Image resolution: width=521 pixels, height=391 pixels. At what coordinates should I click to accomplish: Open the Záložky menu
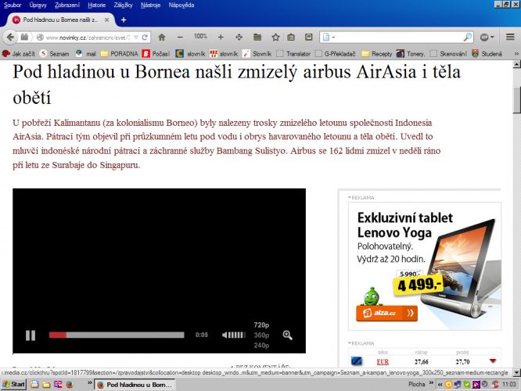(x=123, y=5)
